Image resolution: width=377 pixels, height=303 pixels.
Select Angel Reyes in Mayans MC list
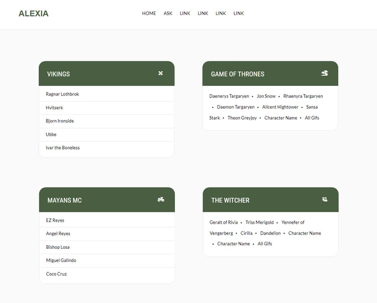107,234
